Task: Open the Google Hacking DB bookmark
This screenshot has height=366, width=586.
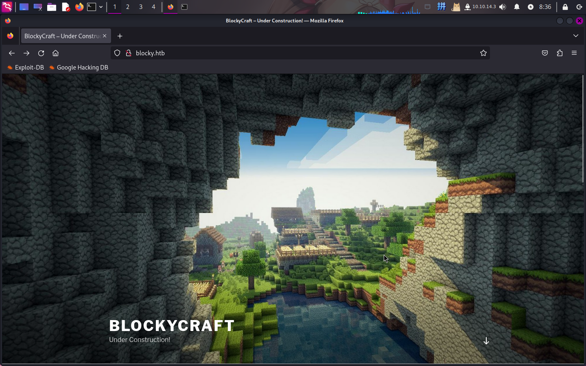Action: coord(79,68)
